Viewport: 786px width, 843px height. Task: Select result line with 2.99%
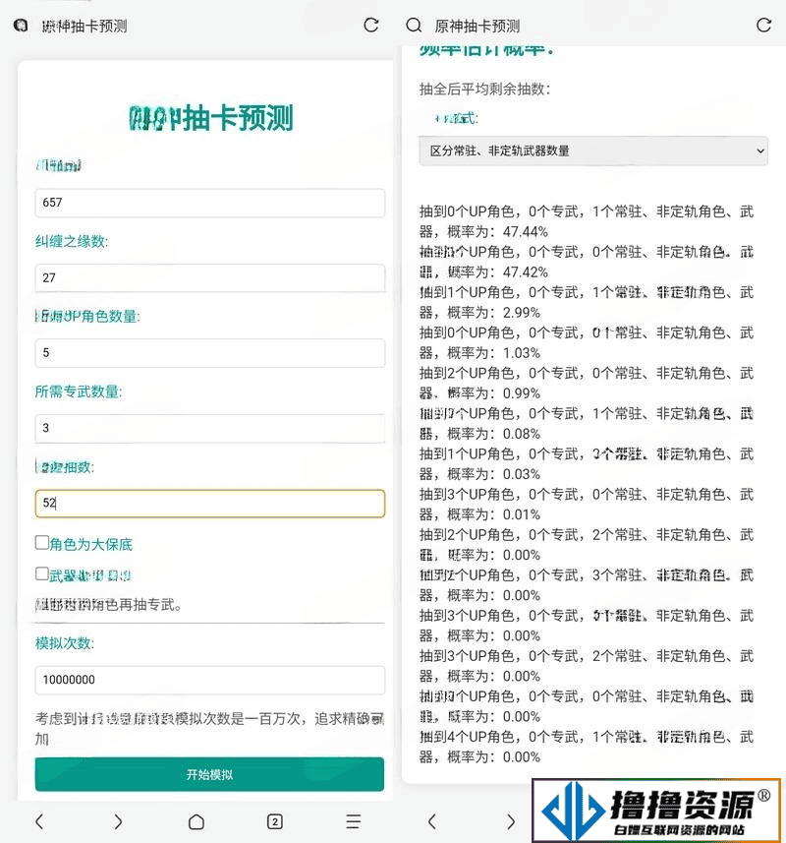click(x=587, y=302)
